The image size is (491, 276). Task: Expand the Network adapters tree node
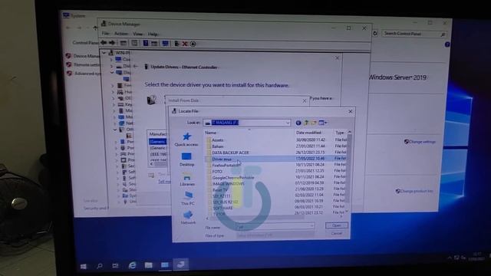point(115,123)
